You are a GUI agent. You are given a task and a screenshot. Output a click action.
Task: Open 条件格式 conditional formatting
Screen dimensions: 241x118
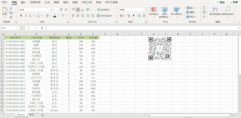(153, 12)
